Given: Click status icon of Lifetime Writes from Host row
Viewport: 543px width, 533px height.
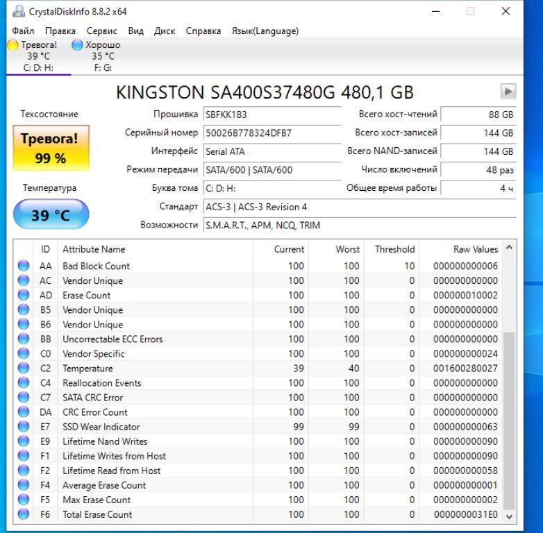Looking at the screenshot, I should coord(23,455).
